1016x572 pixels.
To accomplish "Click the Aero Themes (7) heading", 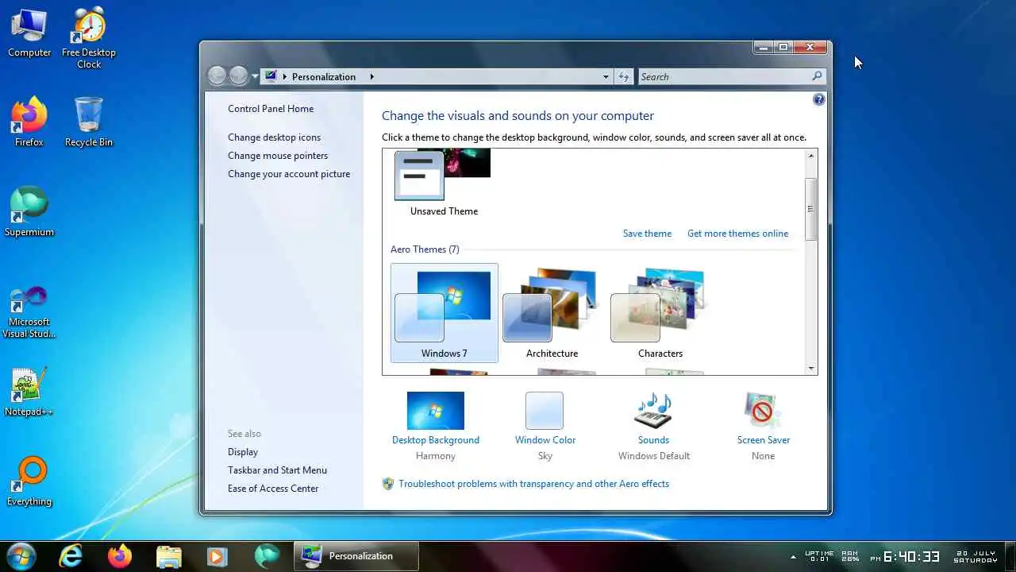I will [425, 249].
